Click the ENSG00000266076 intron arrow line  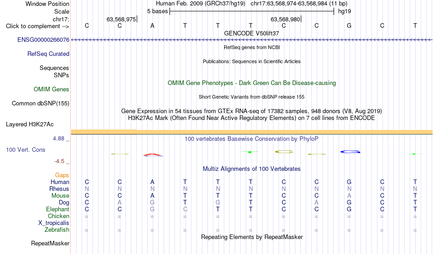252,40
